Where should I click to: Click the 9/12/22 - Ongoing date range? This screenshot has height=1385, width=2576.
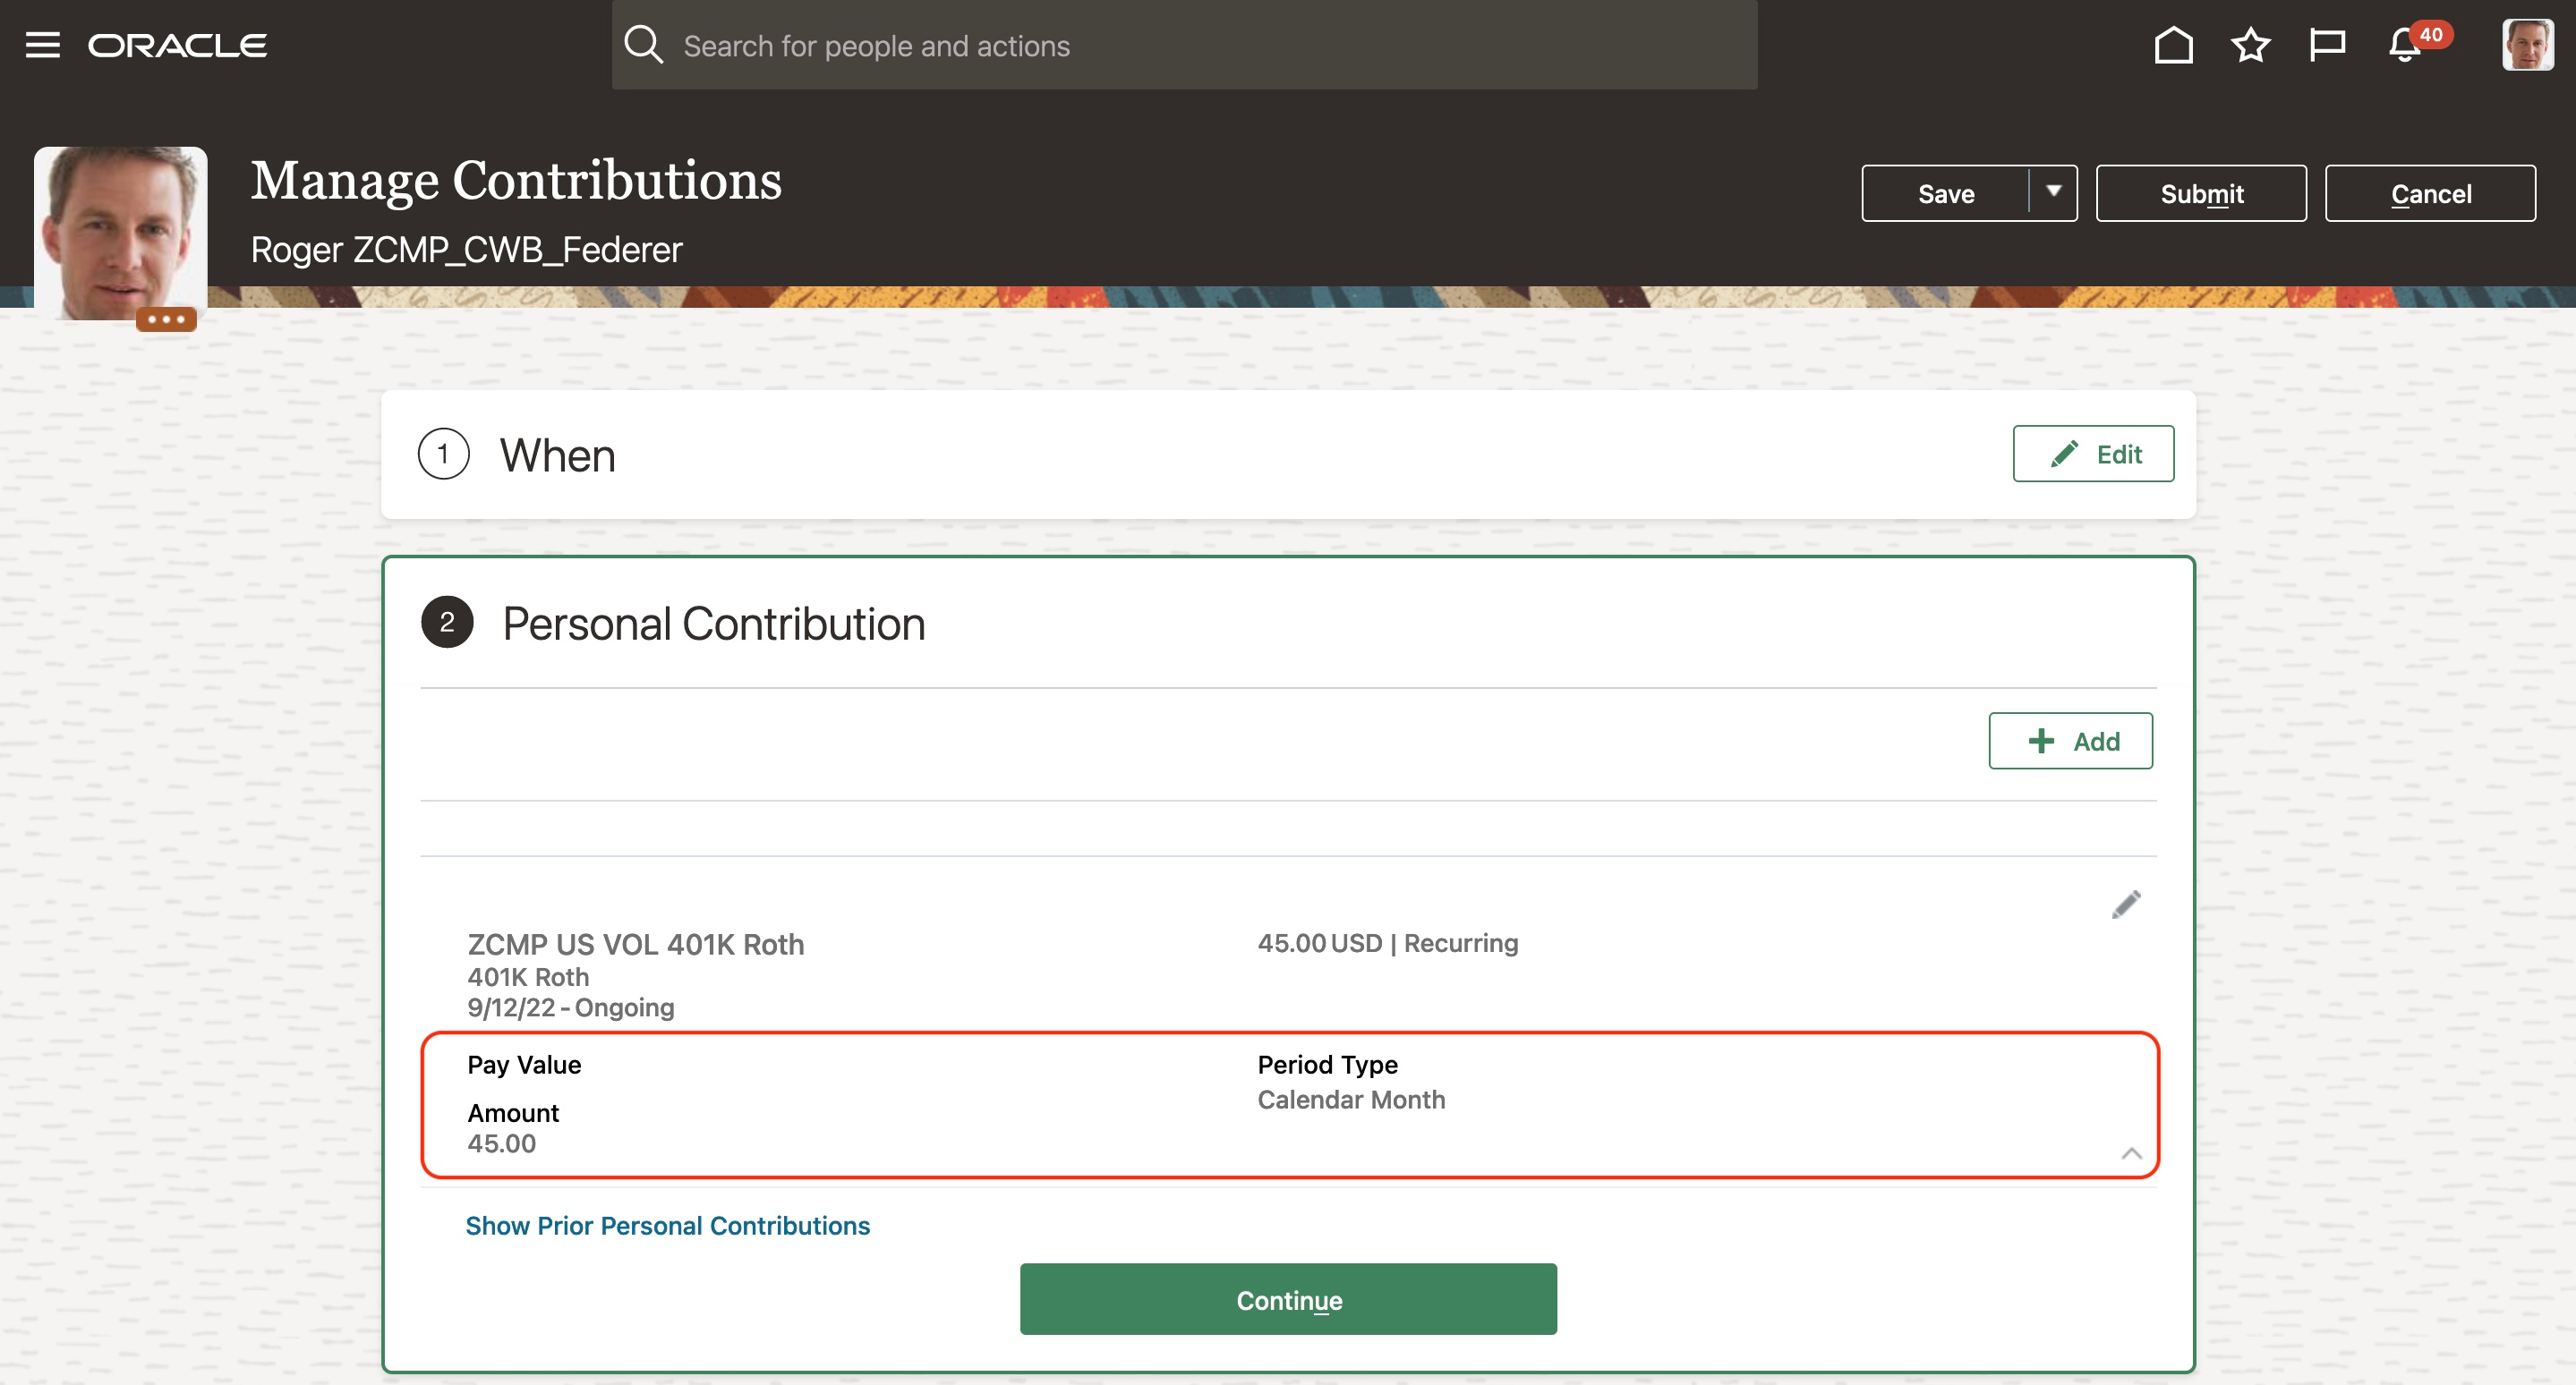coord(570,1007)
